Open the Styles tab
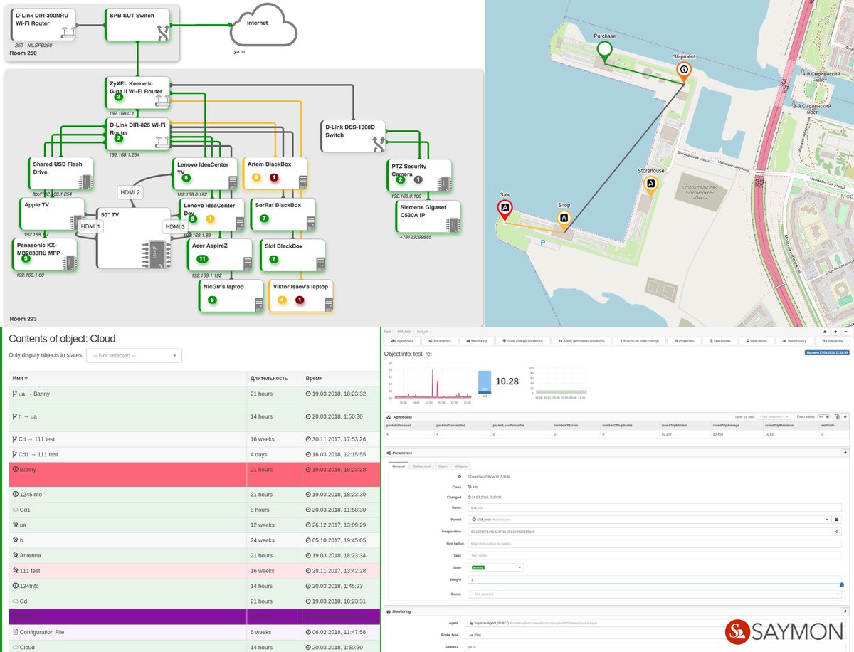The width and height of the screenshot is (854, 652). tap(443, 466)
